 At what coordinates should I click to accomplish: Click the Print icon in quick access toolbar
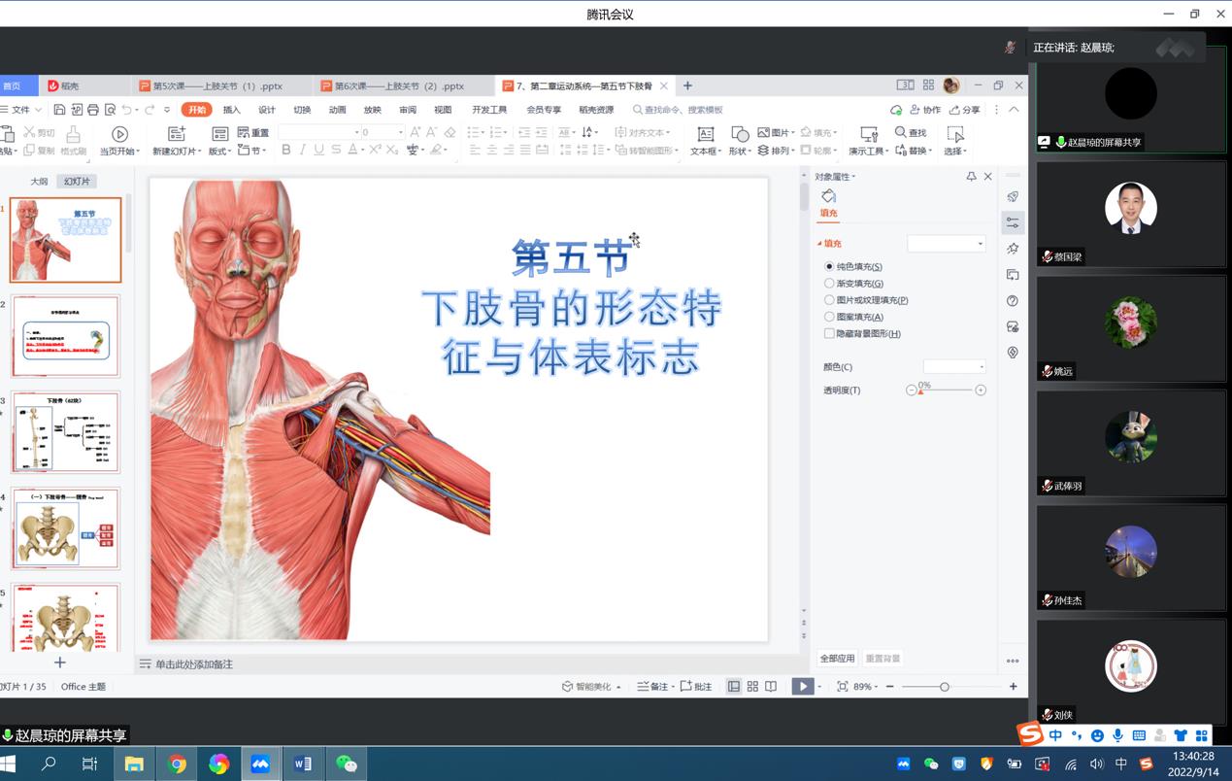(x=92, y=110)
